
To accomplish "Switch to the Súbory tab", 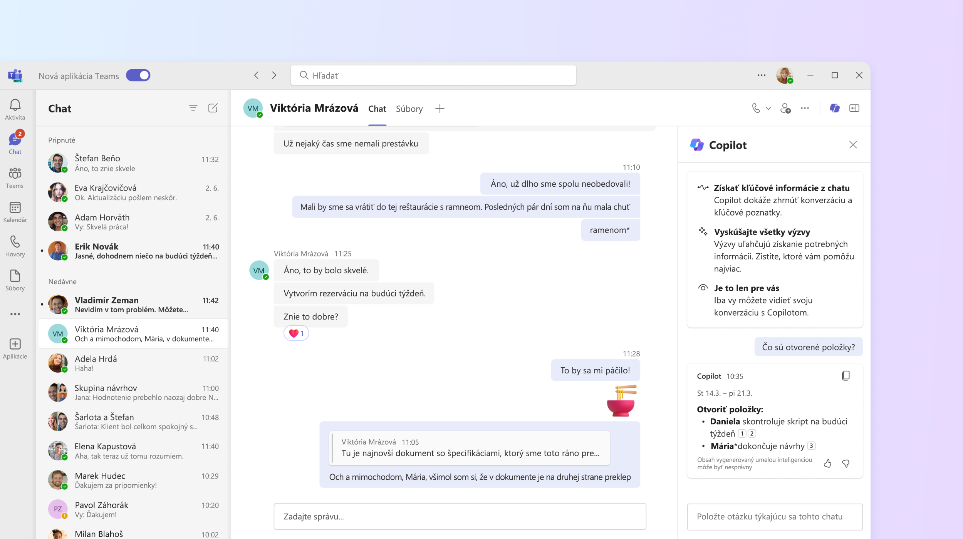I will (409, 109).
